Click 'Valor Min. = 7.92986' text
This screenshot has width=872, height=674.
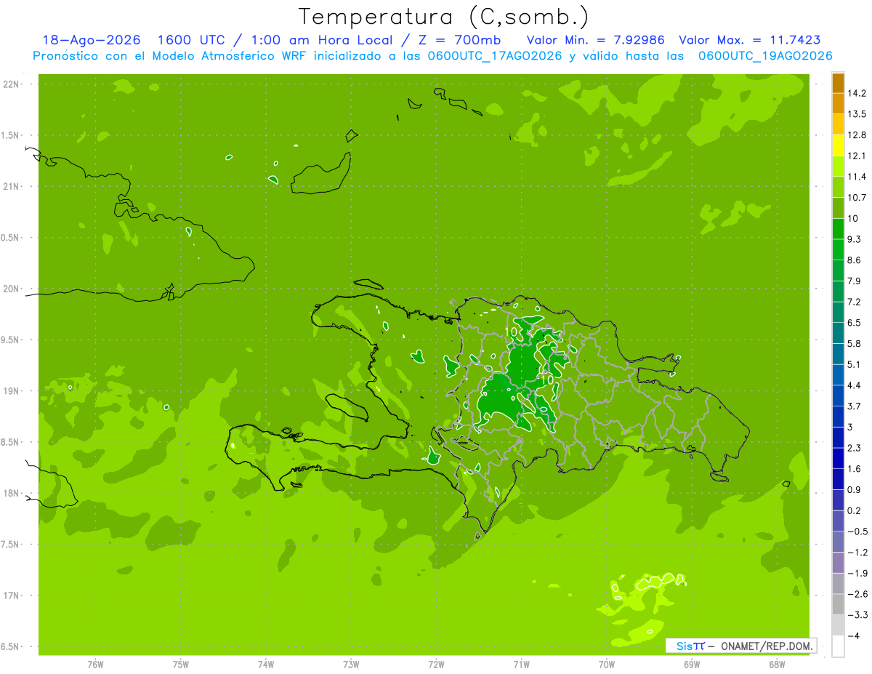597,40
